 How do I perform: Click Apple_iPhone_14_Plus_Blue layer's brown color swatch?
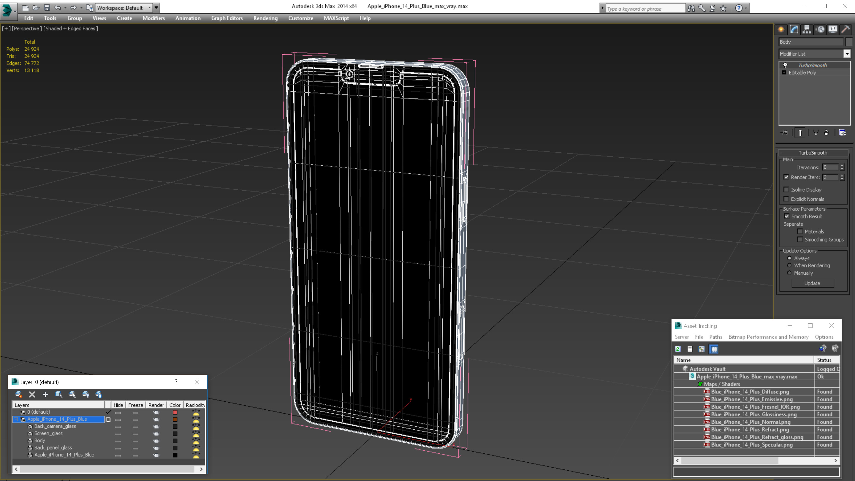pos(175,420)
